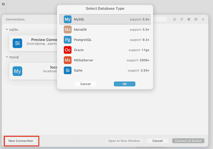This screenshot has height=149, width=213.
Task: Click the Connections panel title
Action: pyautogui.click(x=15, y=19)
